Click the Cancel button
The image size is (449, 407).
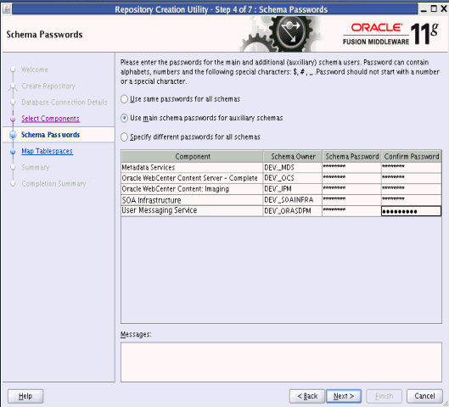pyautogui.click(x=424, y=396)
